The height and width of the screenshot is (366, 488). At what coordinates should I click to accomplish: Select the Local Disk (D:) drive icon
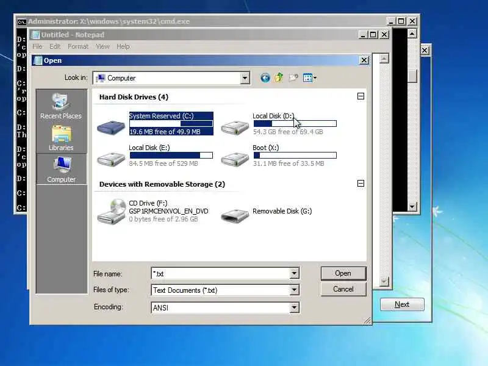coord(235,127)
